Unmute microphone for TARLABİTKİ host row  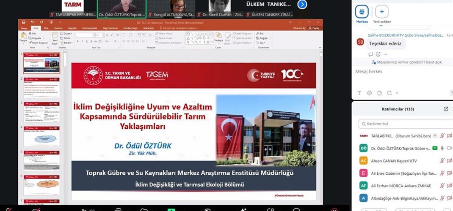(x=442, y=135)
